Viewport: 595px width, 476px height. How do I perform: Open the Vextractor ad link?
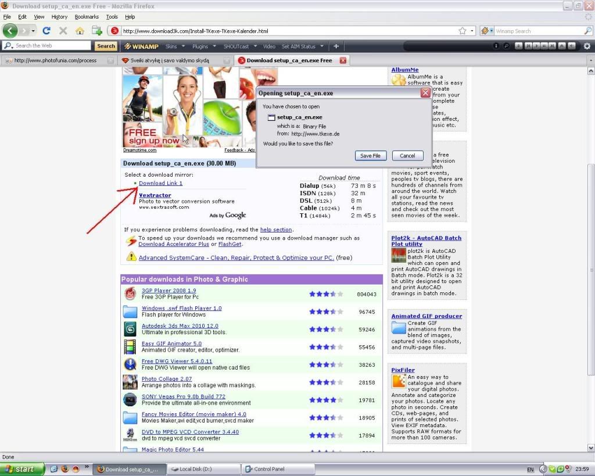pos(155,195)
